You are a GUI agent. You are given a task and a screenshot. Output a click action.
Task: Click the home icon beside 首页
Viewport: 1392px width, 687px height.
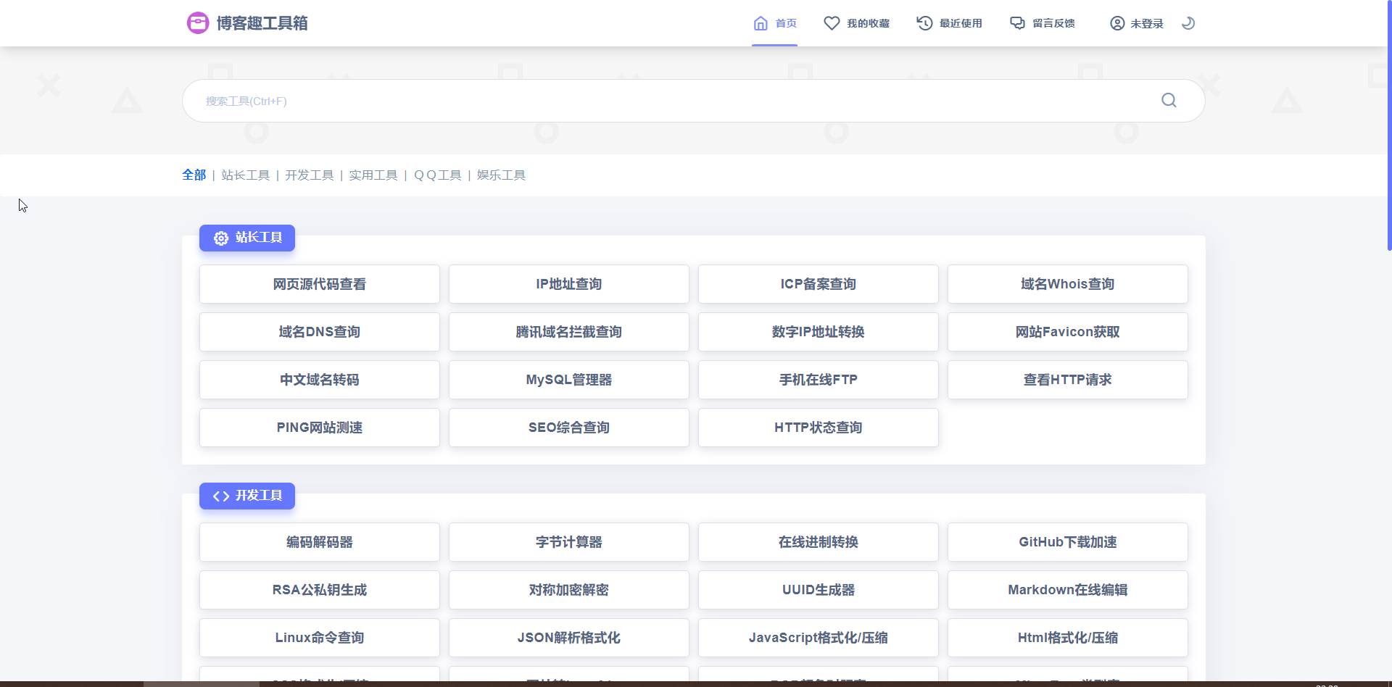point(761,23)
